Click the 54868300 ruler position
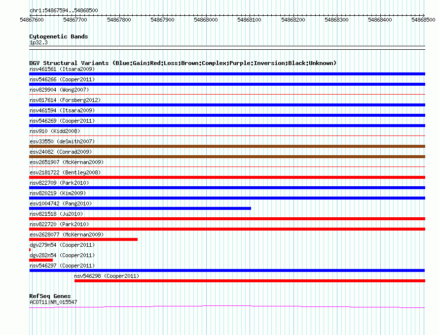Image resolution: width=439 pixels, height=335 pixels. pos(336,20)
